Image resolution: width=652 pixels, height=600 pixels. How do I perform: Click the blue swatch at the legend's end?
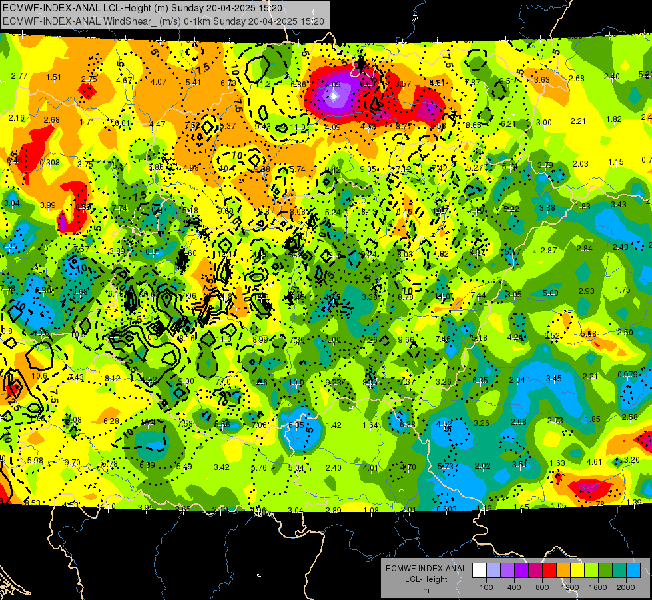click(x=634, y=571)
